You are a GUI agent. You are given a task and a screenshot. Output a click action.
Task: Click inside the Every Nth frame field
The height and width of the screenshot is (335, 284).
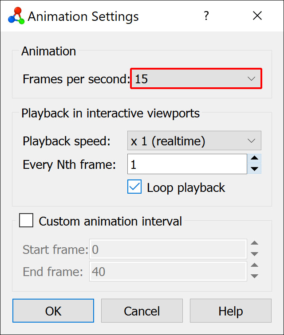pyautogui.click(x=187, y=164)
